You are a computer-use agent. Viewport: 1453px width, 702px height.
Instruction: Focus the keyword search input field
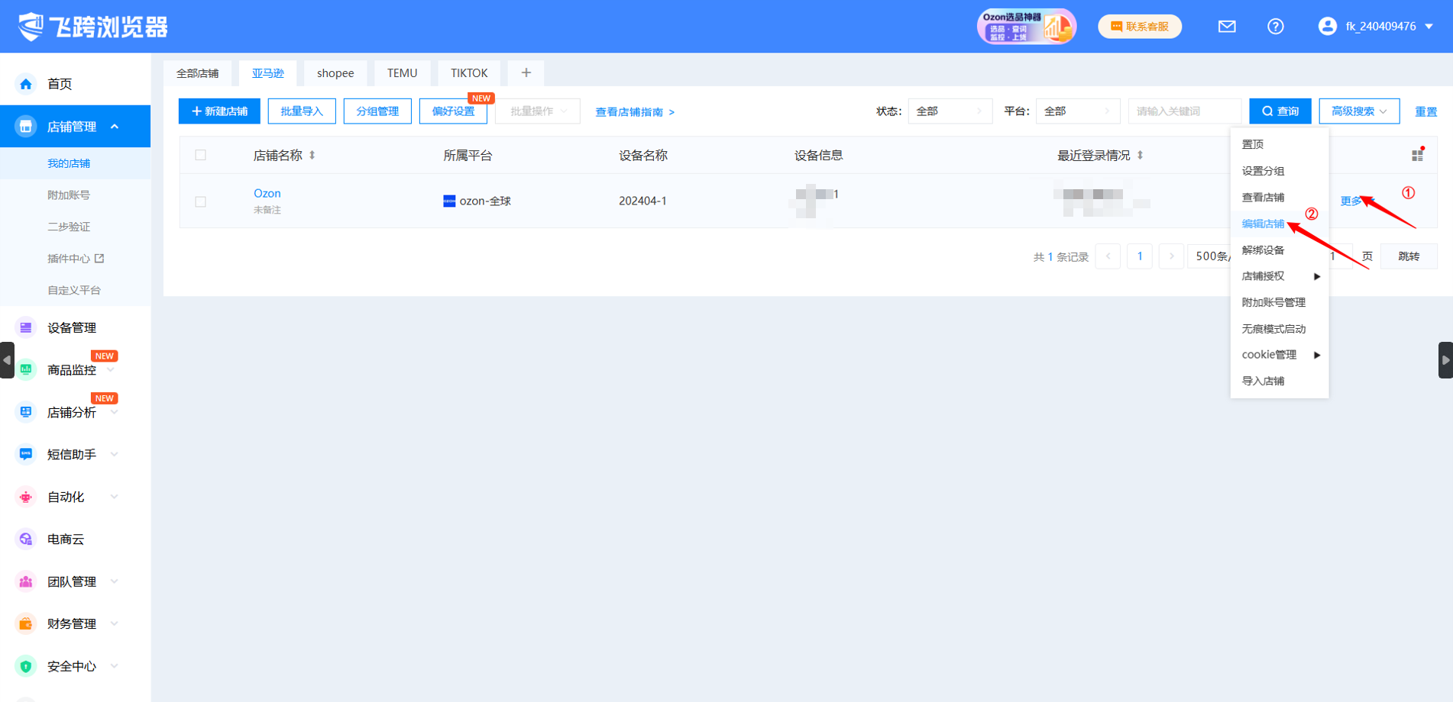1183,111
